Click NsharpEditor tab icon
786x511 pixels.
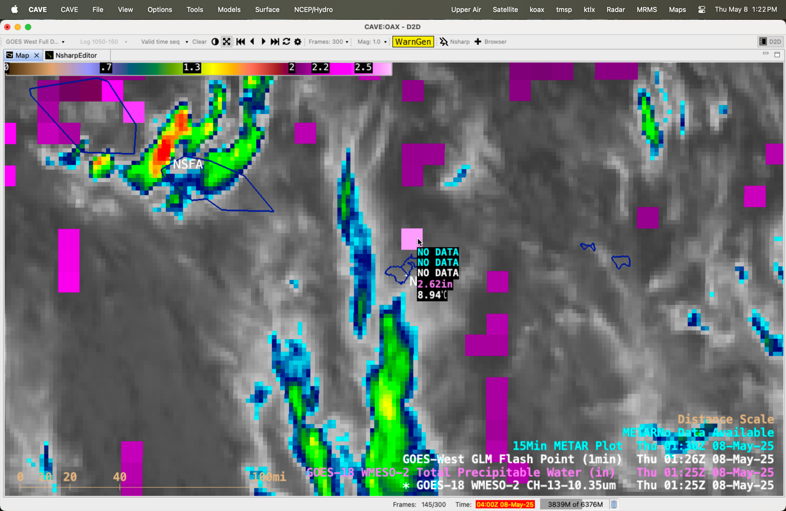[49, 55]
